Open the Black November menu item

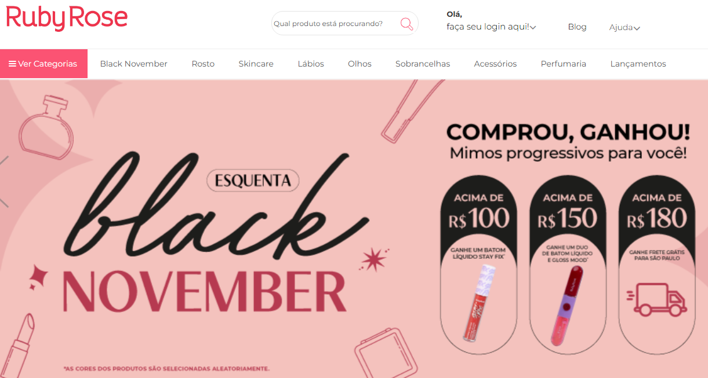[134, 64]
